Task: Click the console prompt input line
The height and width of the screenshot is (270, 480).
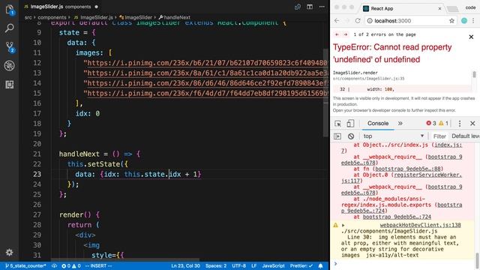Action: pyautogui.click(x=404, y=263)
